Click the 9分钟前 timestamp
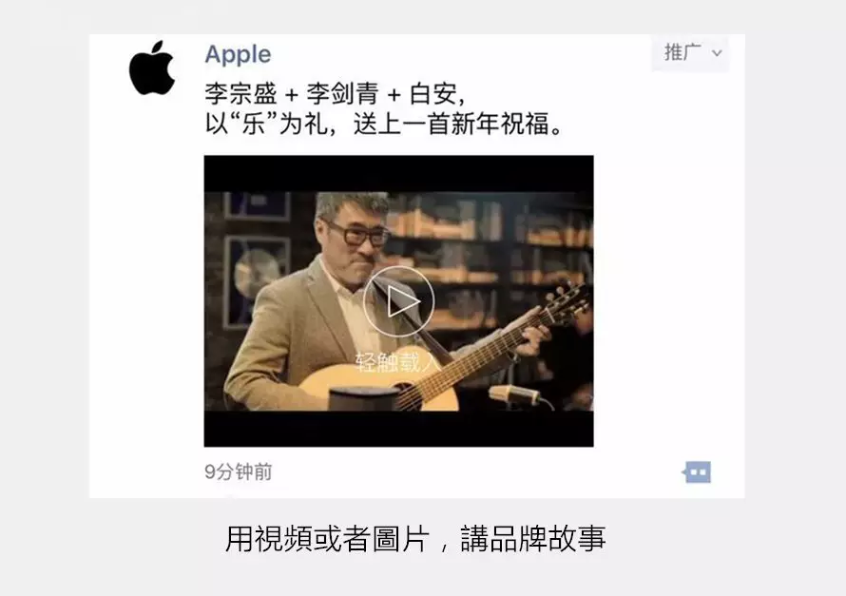Viewport: 846px width, 596px height. pyautogui.click(x=238, y=471)
